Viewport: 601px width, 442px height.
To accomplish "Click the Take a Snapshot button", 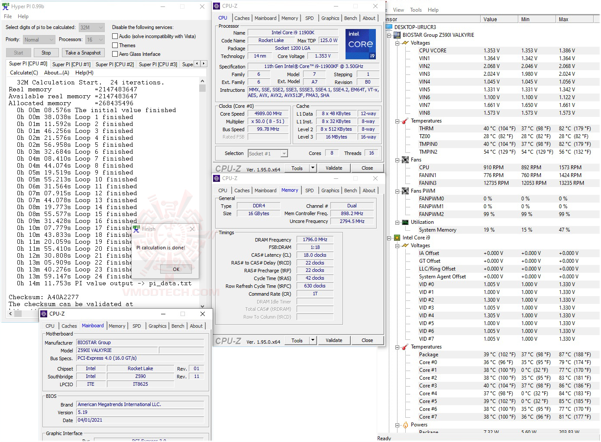I will pyautogui.click(x=83, y=52).
